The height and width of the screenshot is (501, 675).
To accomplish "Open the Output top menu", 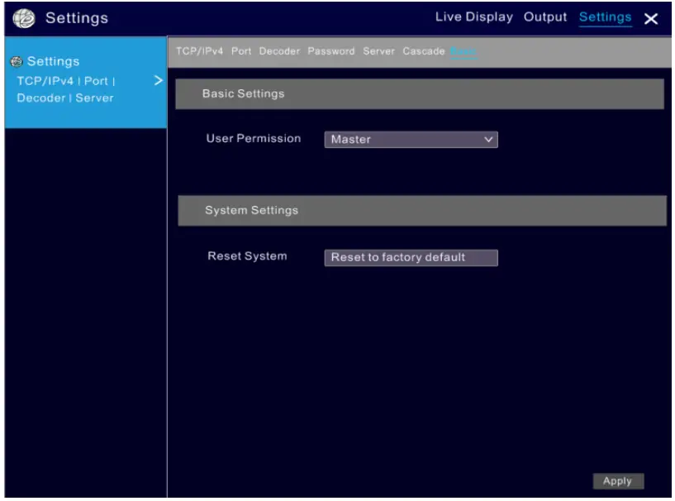I will [545, 17].
